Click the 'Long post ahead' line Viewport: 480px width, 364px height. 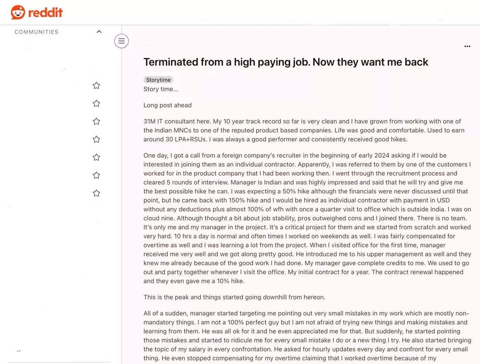coord(167,105)
